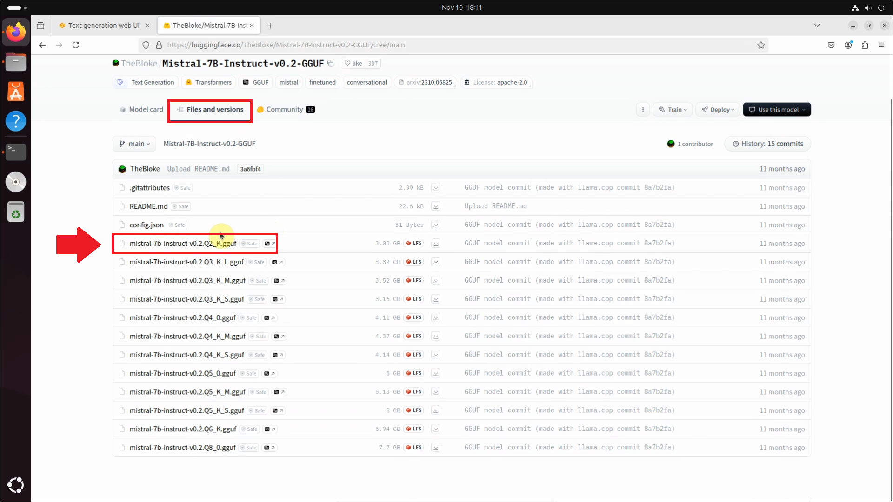
Task: Click the finetuned tag
Action: coord(322,83)
